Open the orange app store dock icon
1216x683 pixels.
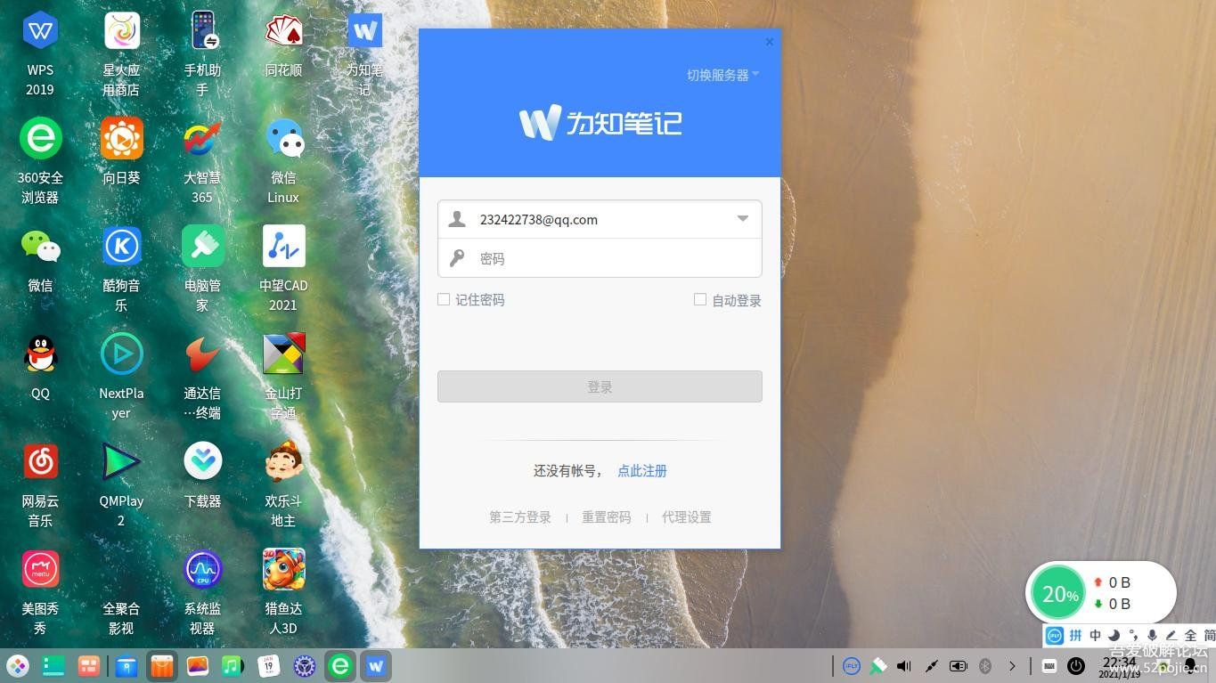pos(162,665)
